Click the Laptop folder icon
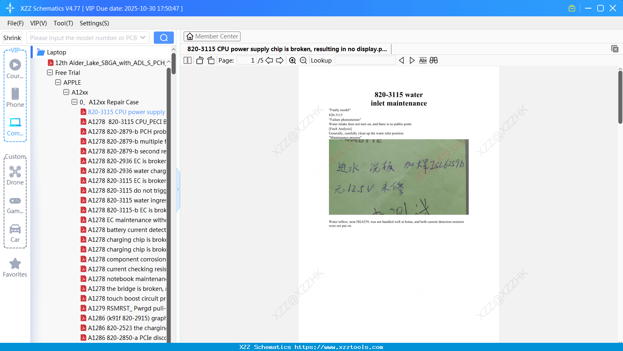Viewport: 623px width, 351px height. (41, 52)
